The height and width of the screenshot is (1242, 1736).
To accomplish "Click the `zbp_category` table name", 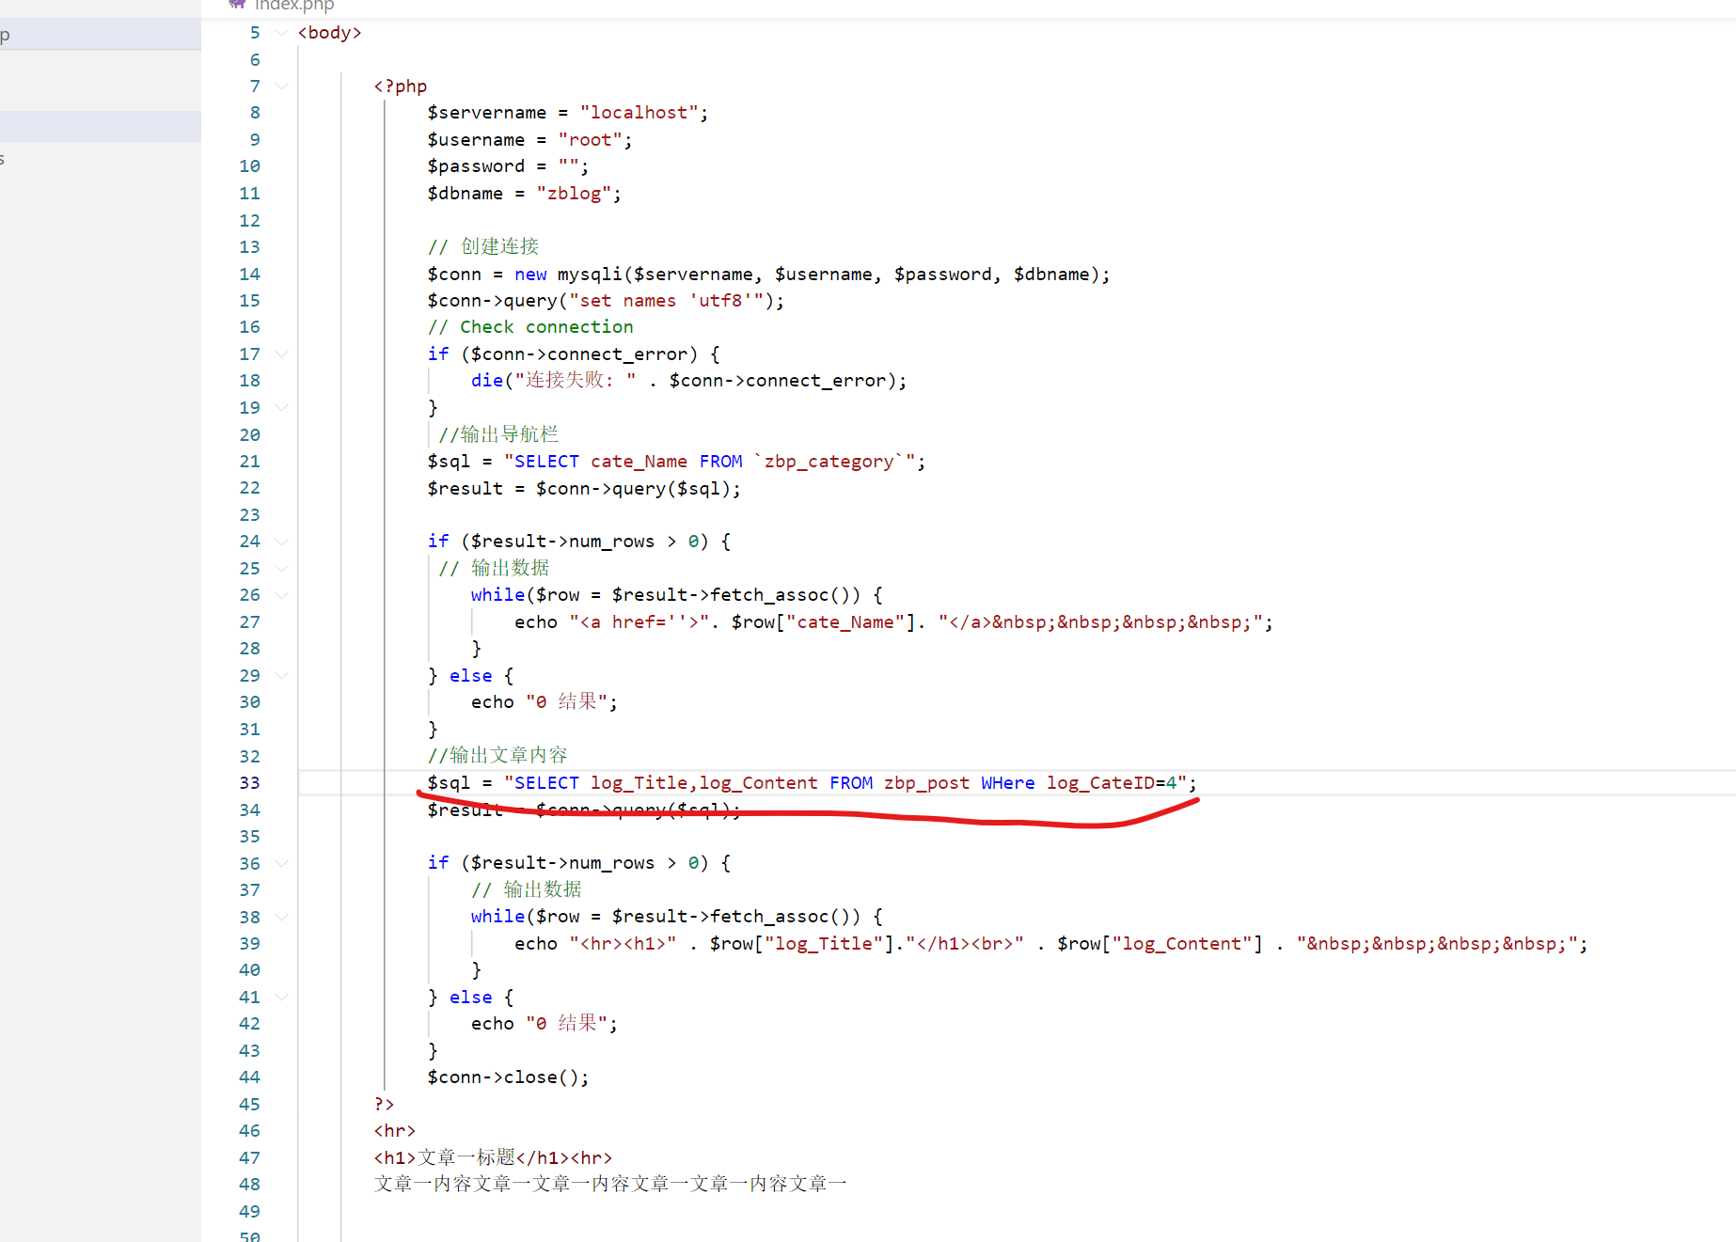I will (829, 462).
